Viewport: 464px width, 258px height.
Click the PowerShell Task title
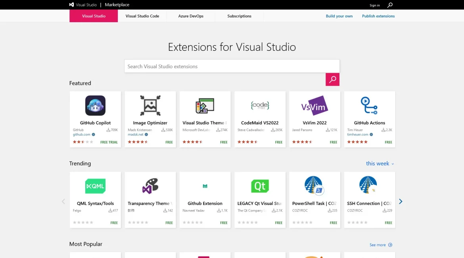314,204
